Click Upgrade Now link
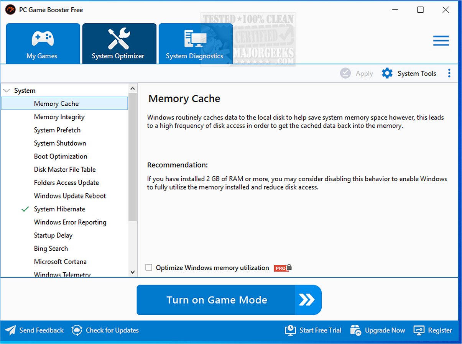462x344 pixels. [x=385, y=330]
